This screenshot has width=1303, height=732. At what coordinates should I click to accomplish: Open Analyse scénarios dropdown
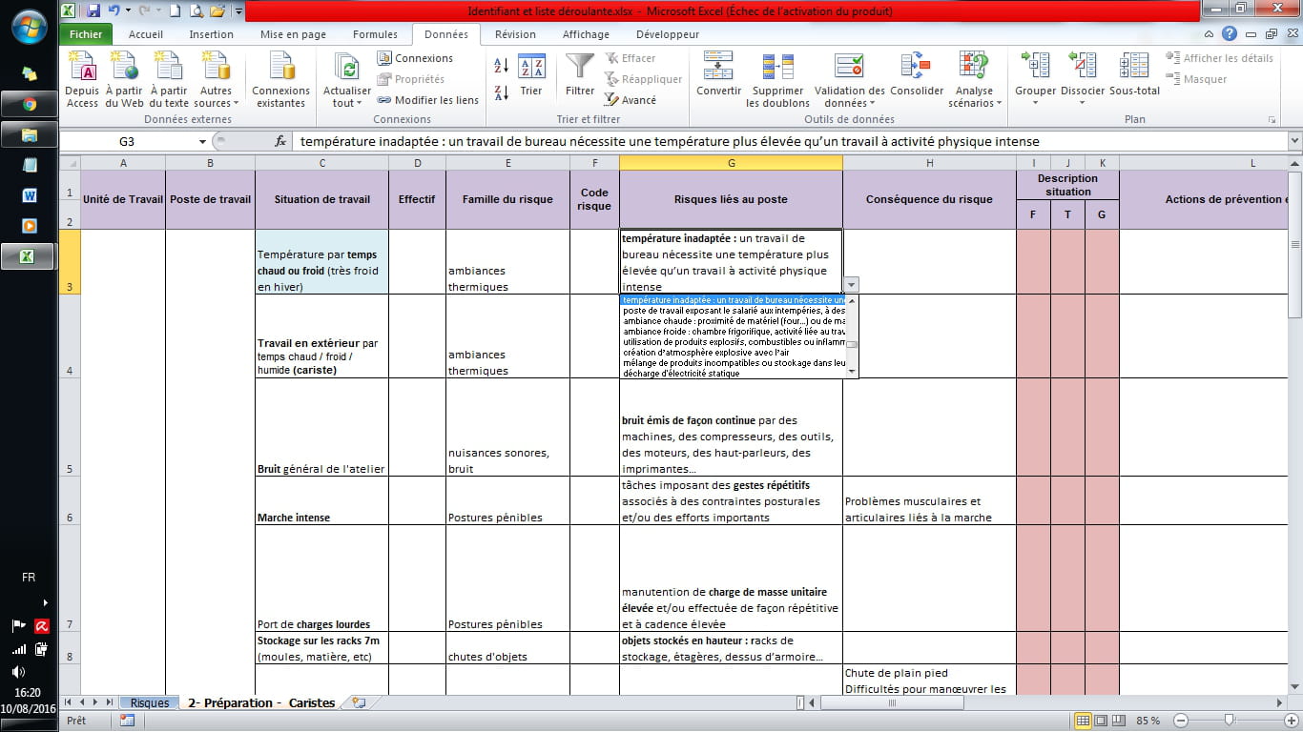(x=975, y=80)
